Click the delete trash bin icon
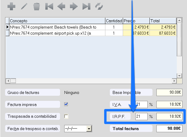 37,7
